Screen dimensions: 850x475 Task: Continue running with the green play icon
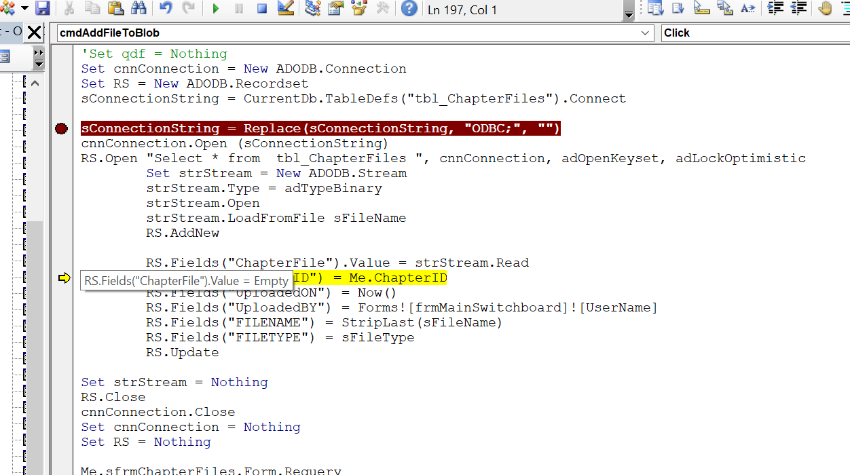(216, 9)
